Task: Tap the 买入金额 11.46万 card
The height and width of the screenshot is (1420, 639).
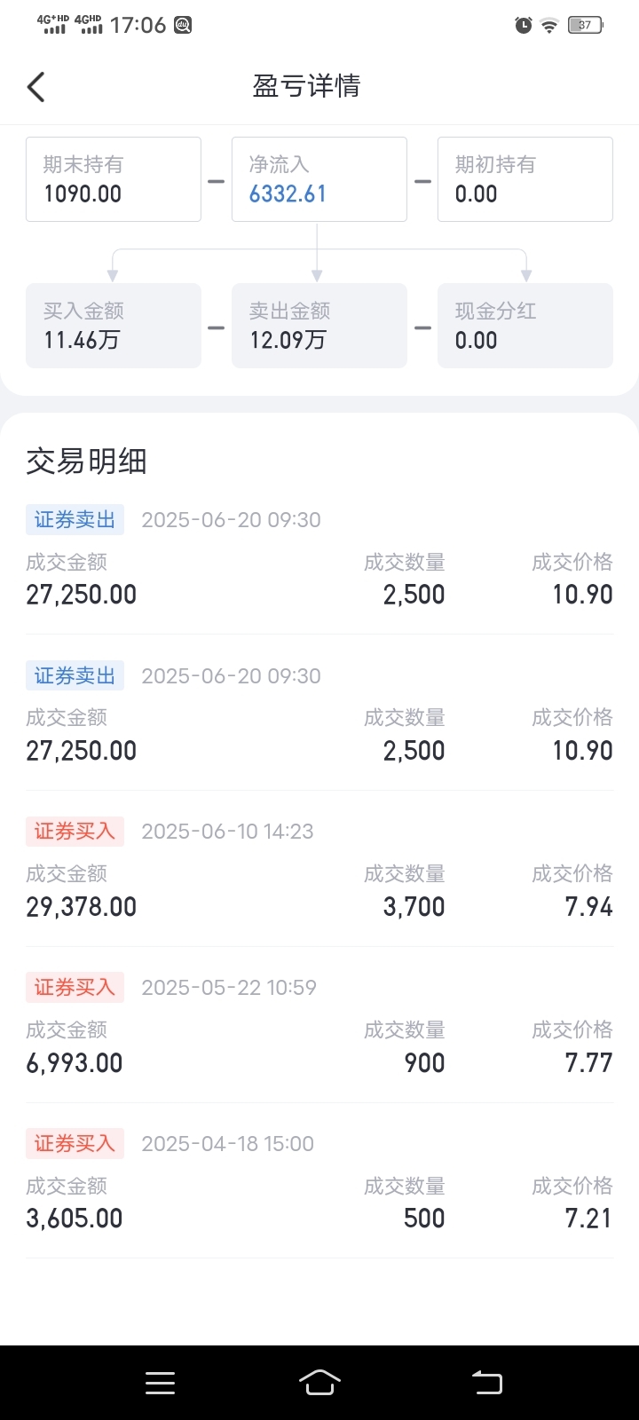Action: [114, 326]
